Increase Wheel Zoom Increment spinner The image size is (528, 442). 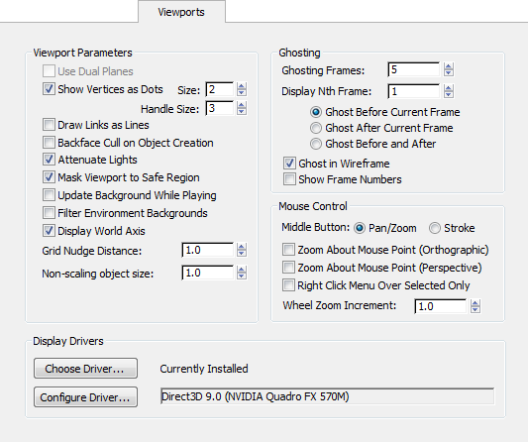(475, 303)
